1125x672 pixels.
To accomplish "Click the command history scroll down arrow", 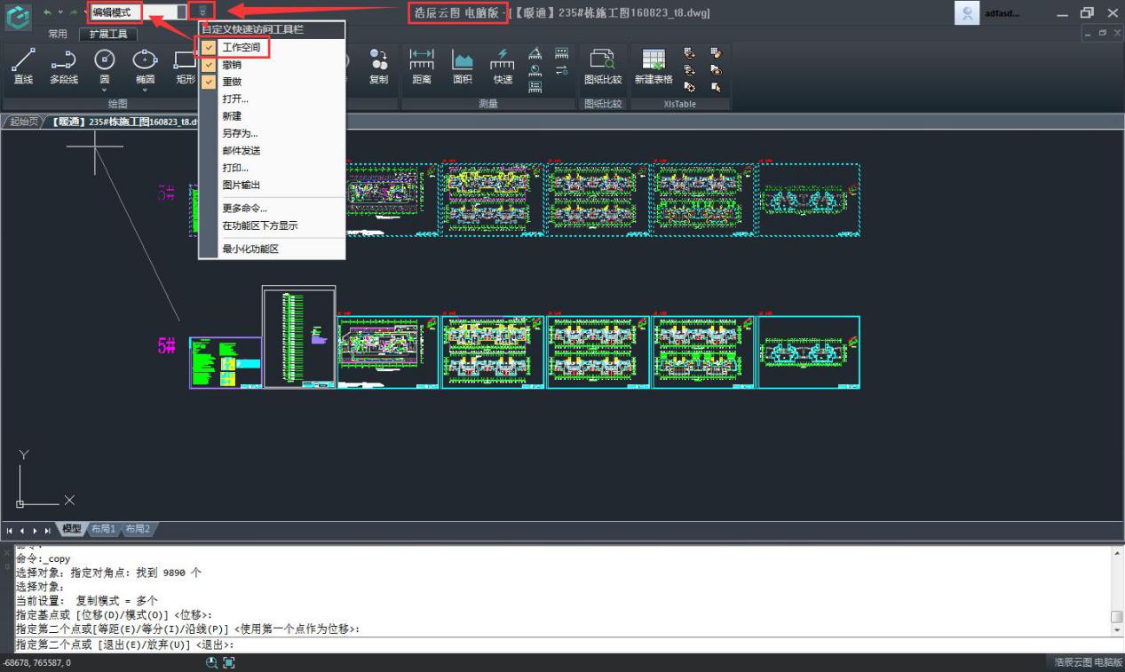I will [1117, 630].
